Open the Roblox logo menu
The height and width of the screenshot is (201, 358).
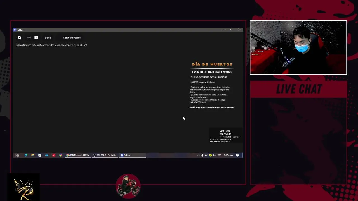[x=19, y=38]
